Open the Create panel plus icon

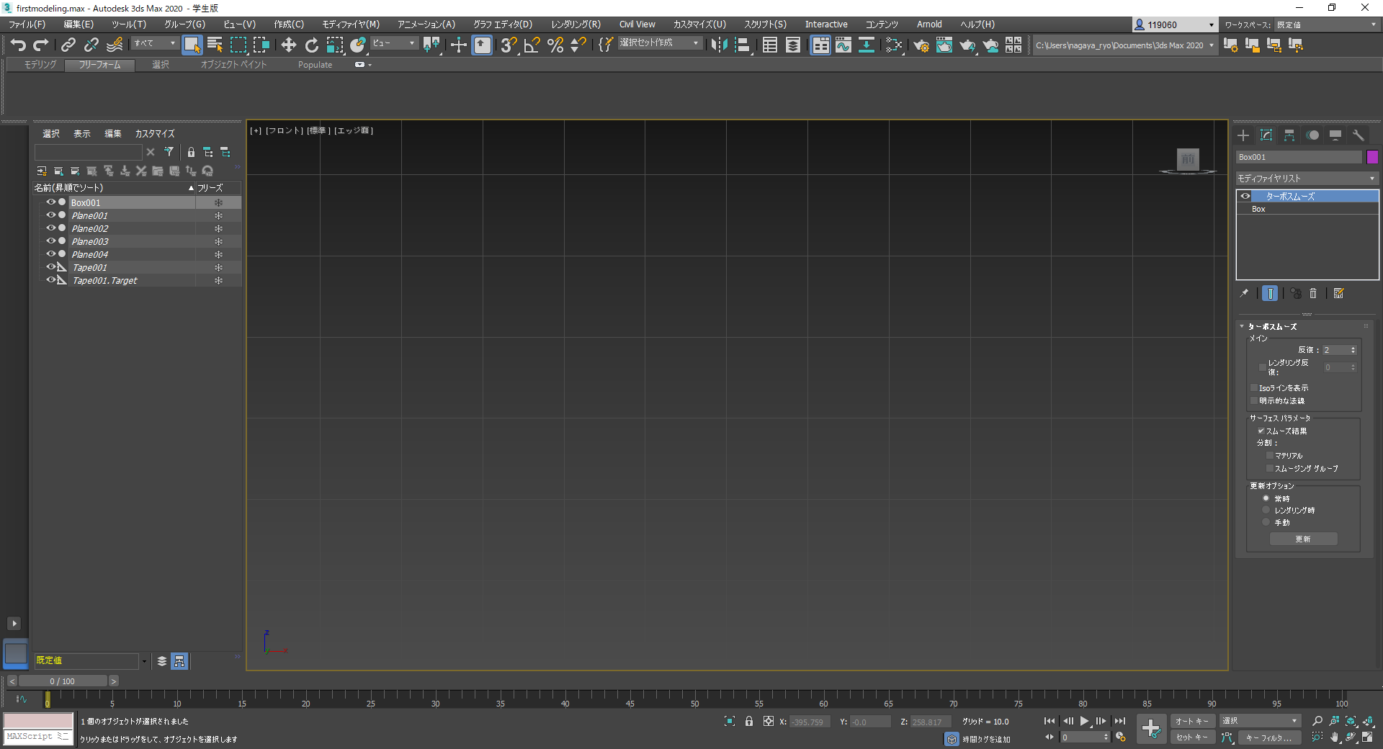pyautogui.click(x=1243, y=135)
